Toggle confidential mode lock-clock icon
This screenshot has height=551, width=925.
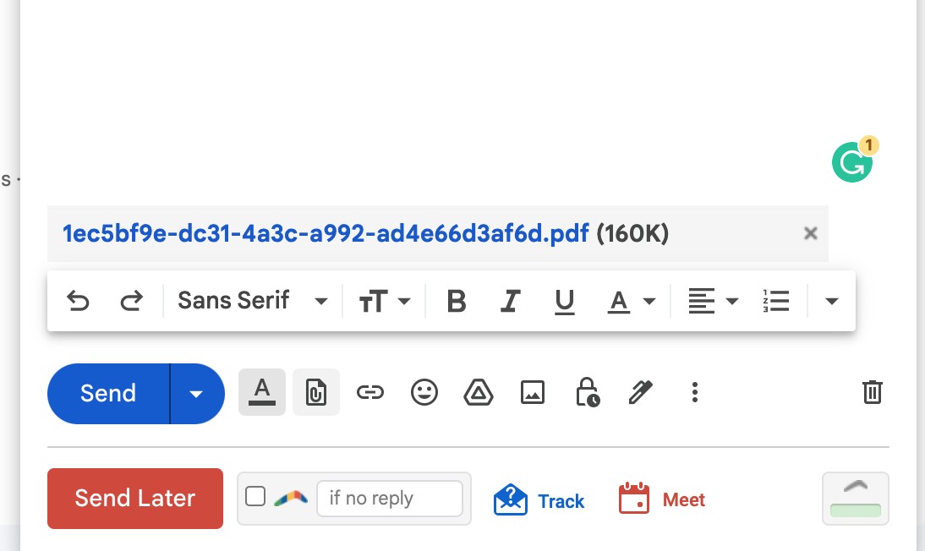coord(587,392)
